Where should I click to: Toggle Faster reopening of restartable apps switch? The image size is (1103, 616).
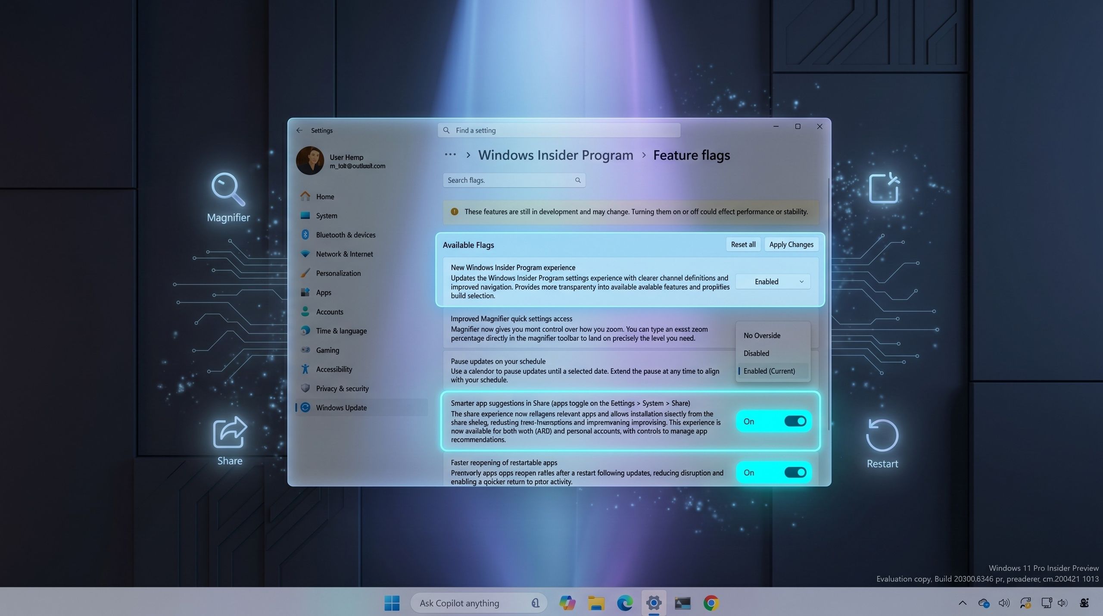pyautogui.click(x=795, y=472)
